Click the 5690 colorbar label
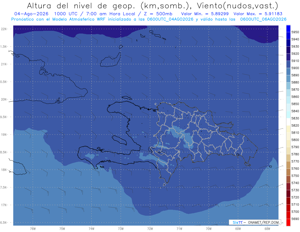Image resolution: width=300 pixels, height=232 pixels. pyautogui.click(x=295, y=219)
